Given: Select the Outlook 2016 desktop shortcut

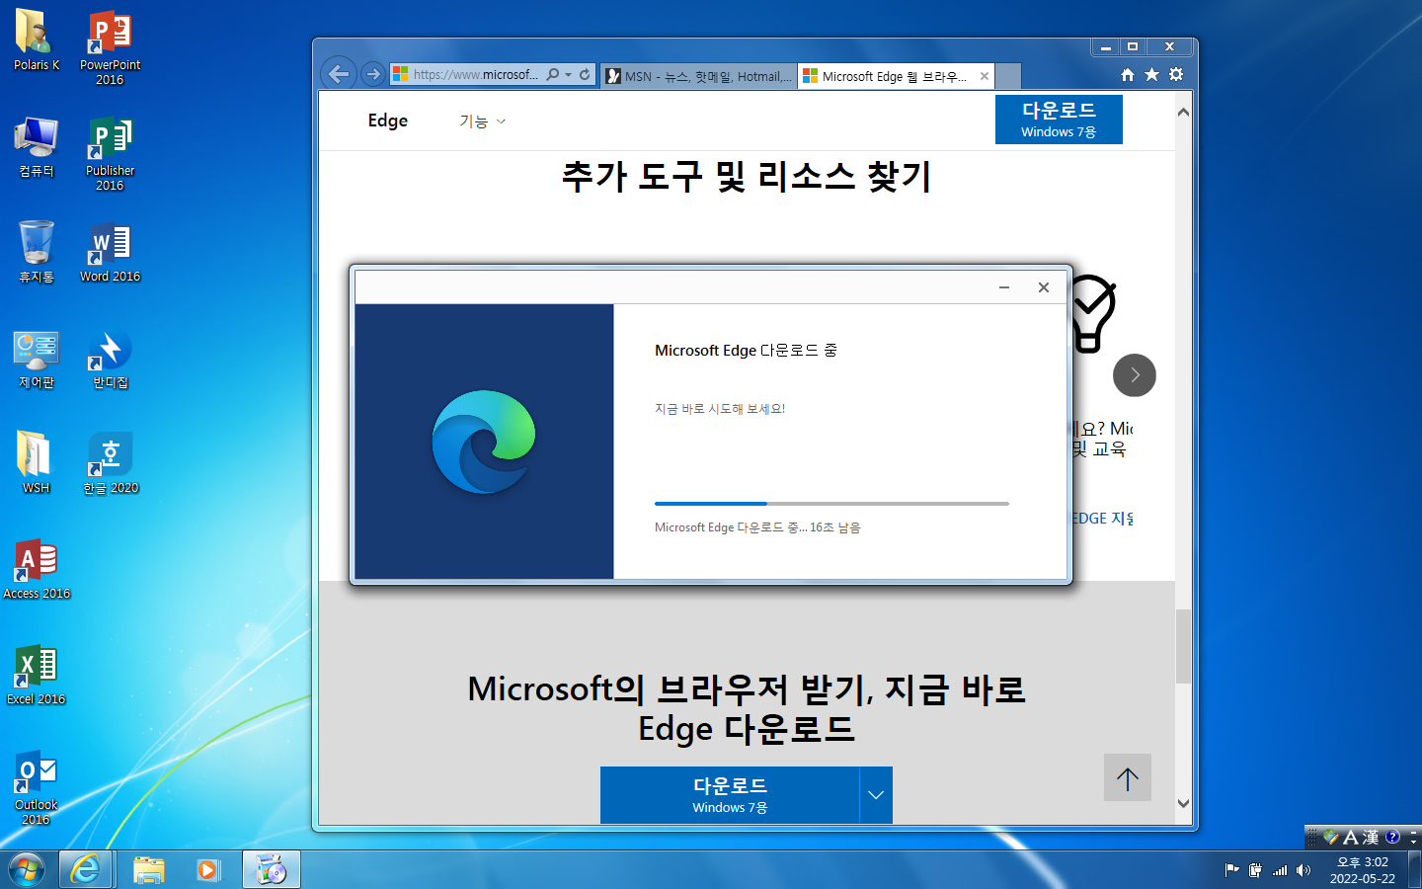Looking at the screenshot, I should click(36, 787).
